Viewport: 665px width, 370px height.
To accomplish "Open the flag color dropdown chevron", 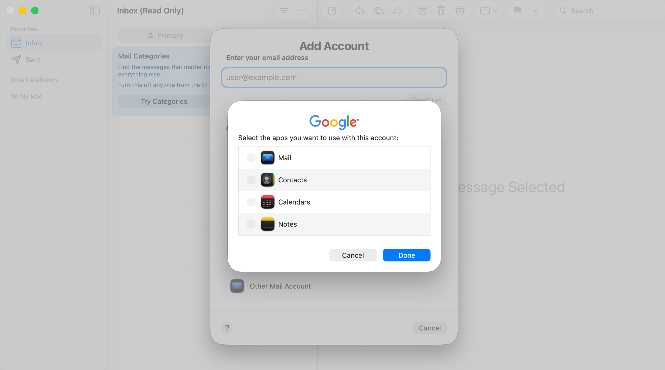I will (535, 11).
